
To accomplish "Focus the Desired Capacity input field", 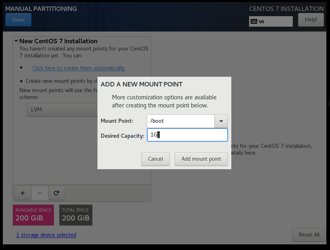I will [x=187, y=135].
